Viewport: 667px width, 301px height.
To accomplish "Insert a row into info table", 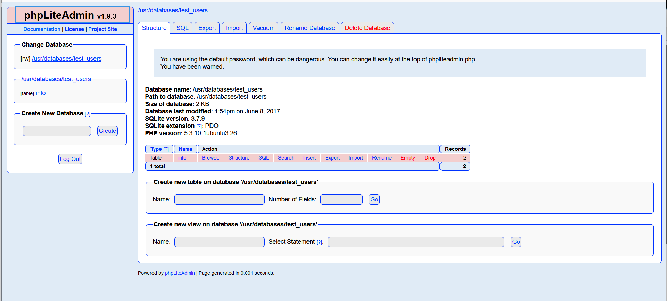I will tap(310, 158).
